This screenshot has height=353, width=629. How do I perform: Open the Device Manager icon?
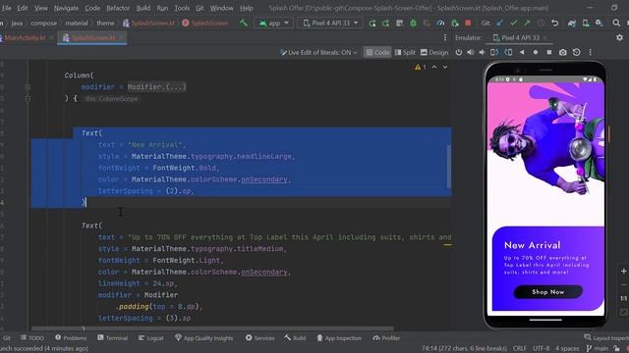[586, 24]
